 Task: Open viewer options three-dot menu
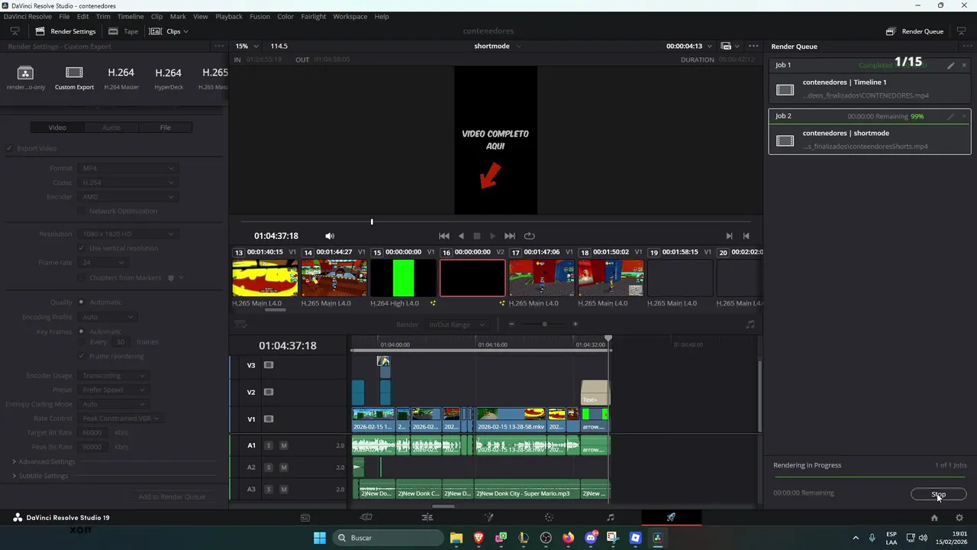(x=753, y=46)
